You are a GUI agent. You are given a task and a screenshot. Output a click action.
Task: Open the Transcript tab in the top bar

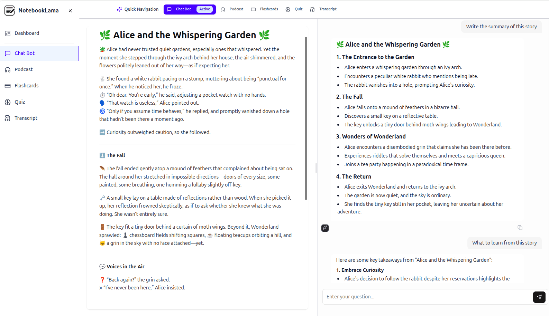pos(323,9)
